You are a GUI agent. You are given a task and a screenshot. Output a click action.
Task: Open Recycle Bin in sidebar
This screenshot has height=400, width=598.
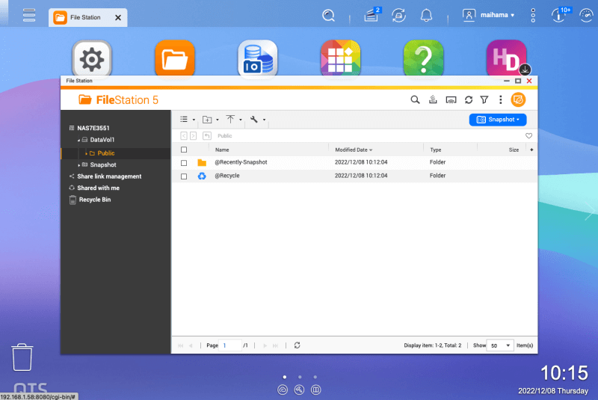(95, 200)
